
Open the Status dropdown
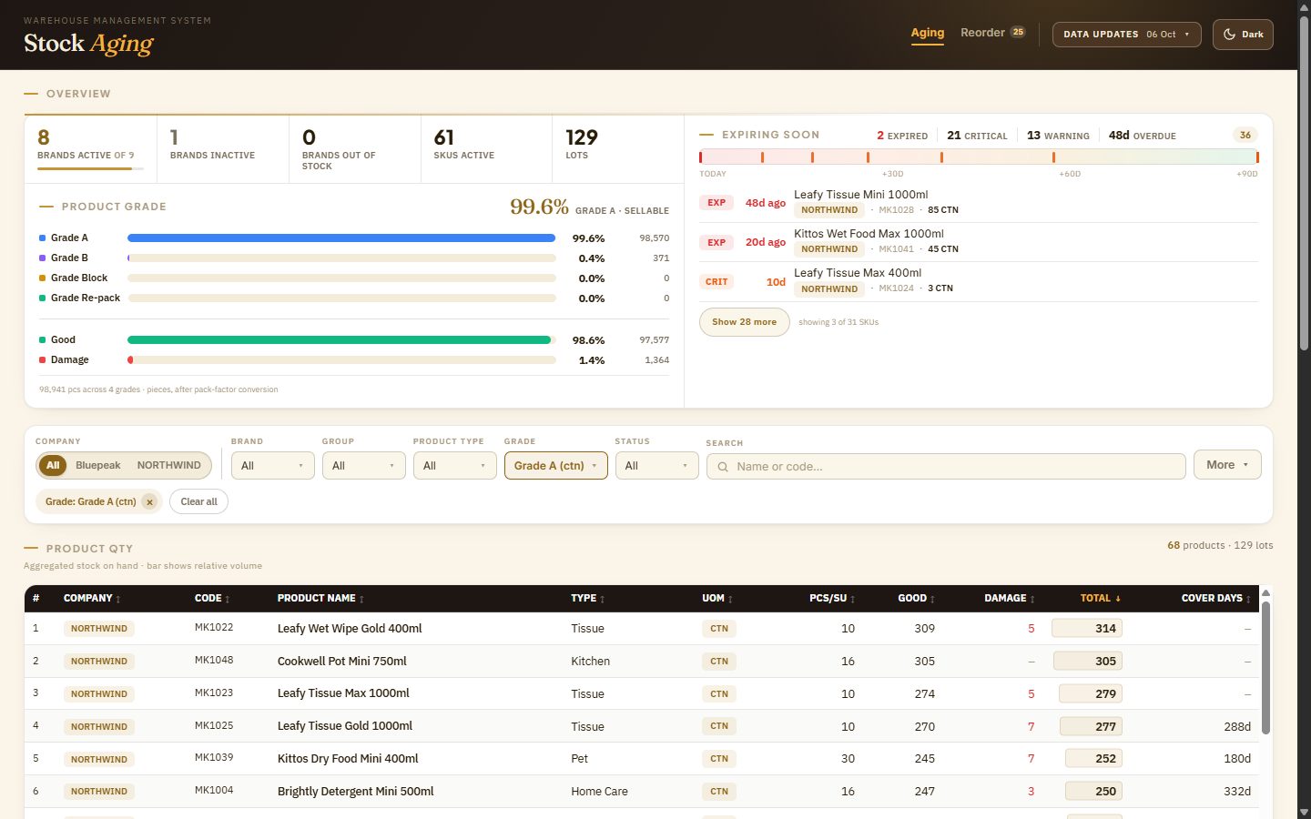656,465
